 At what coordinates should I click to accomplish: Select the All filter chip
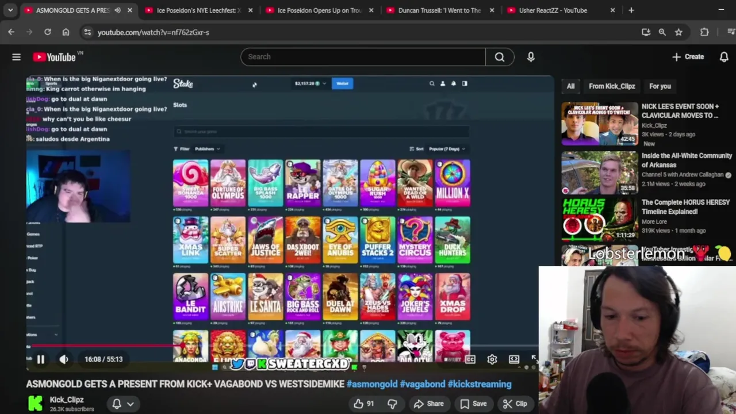click(570, 86)
